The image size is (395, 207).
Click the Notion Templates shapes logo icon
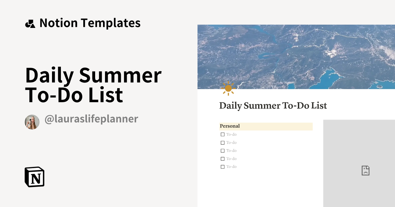(x=30, y=24)
